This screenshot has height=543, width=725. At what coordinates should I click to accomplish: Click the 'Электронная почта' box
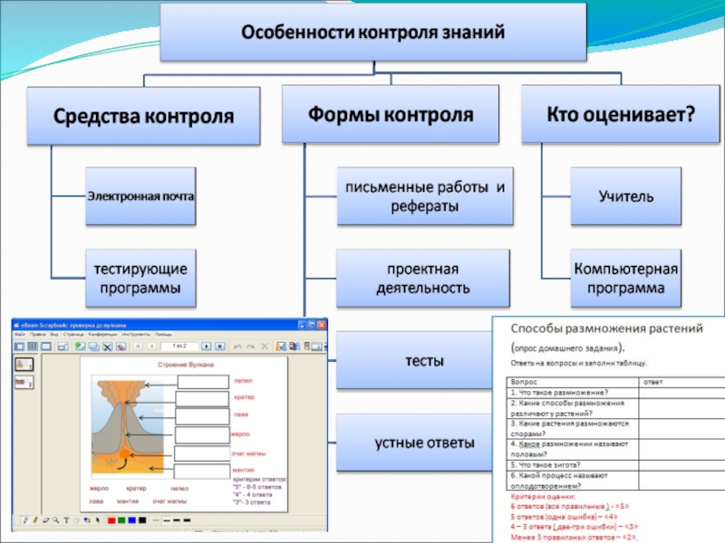[x=140, y=196]
